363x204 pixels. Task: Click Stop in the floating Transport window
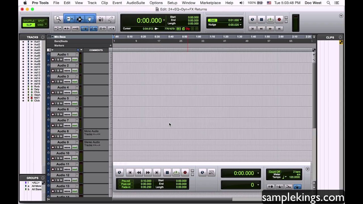pos(167,173)
